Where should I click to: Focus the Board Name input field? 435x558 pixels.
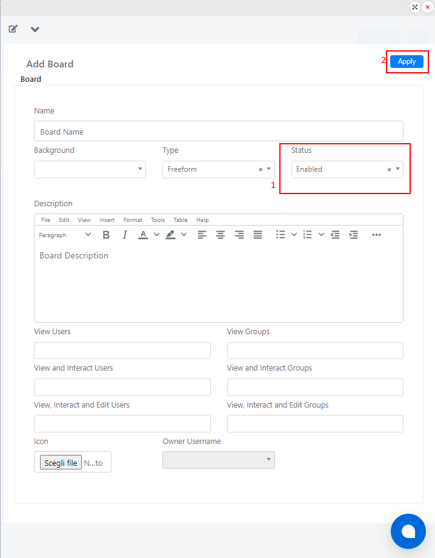point(219,132)
